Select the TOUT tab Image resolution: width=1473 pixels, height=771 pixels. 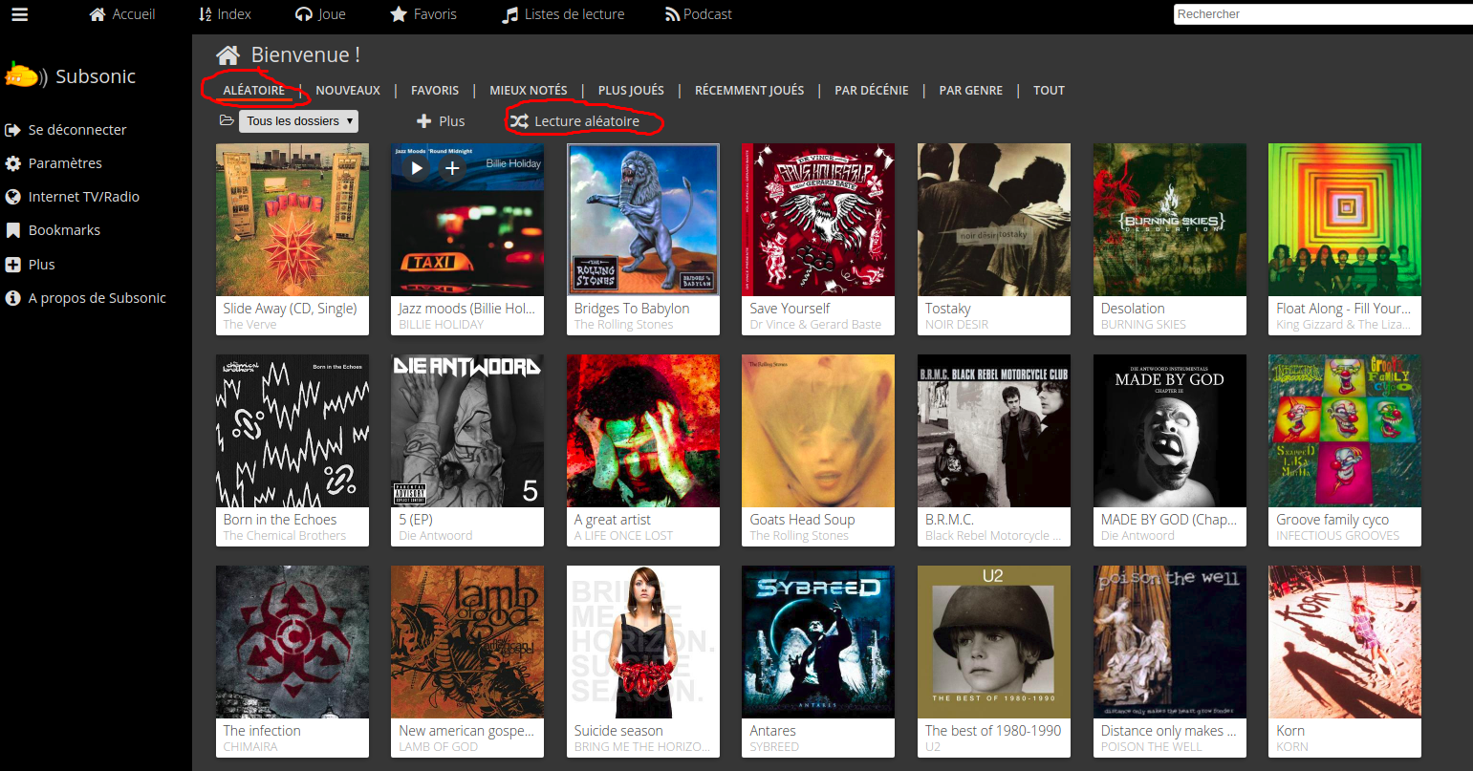[x=1049, y=91]
